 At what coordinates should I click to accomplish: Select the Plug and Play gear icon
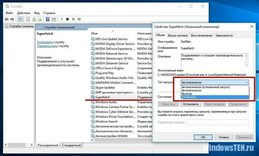click(x=93, y=73)
